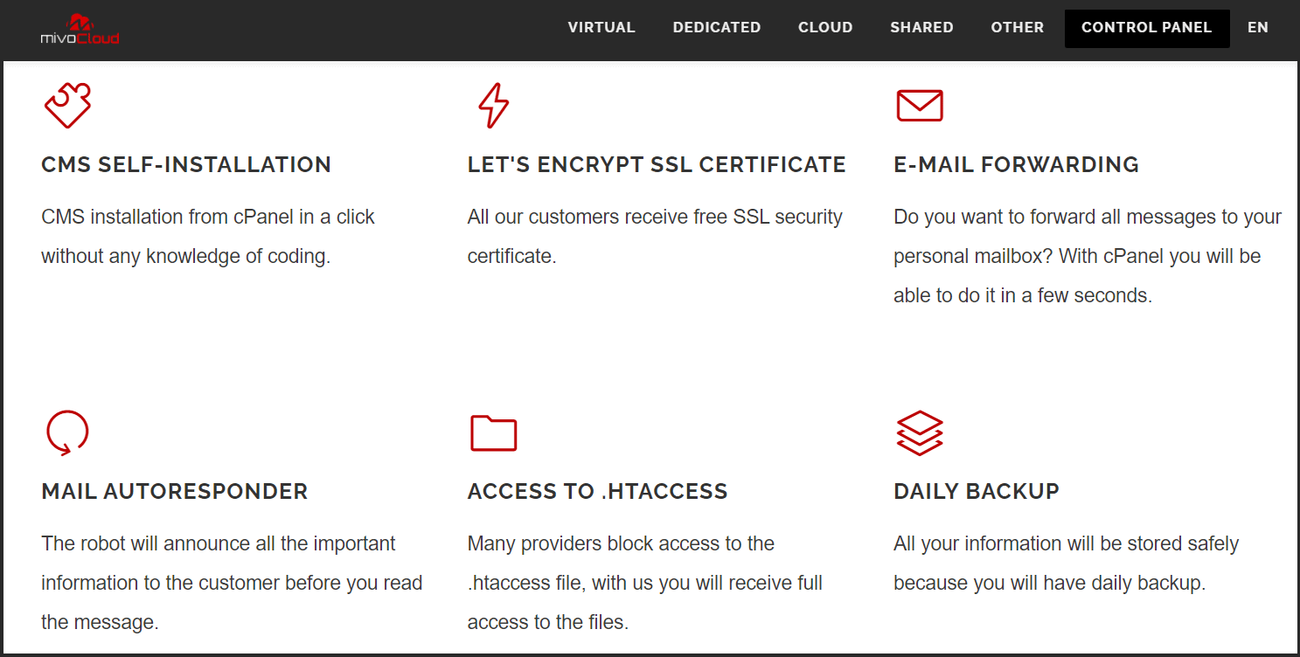This screenshot has width=1300, height=657.
Task: Click the 'robot will announce' description text
Action: pyautogui.click(x=232, y=583)
